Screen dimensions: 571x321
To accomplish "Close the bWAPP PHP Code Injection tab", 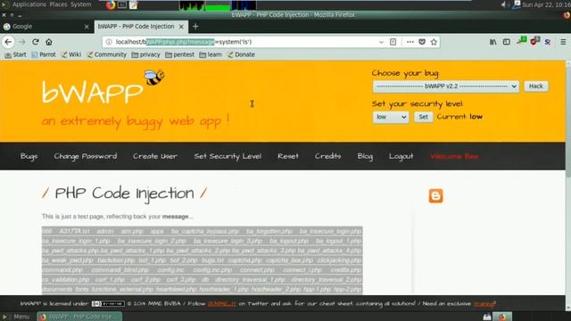I will point(181,27).
